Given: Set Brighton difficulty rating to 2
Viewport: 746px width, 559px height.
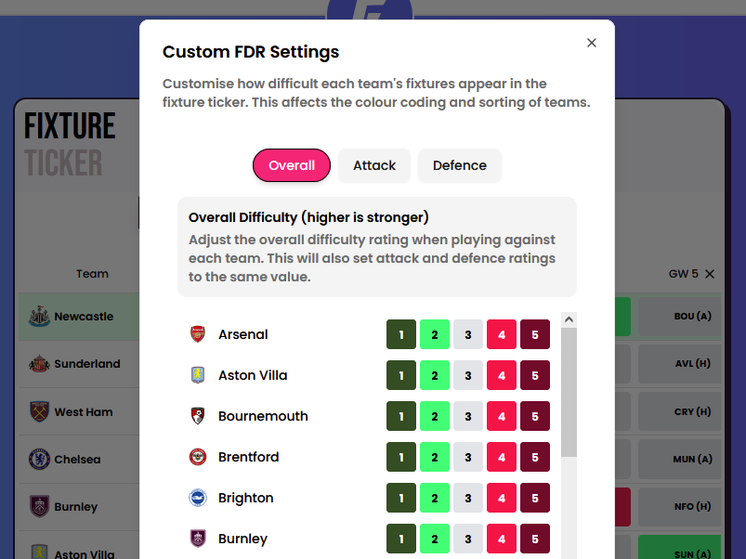Looking at the screenshot, I should tap(435, 498).
